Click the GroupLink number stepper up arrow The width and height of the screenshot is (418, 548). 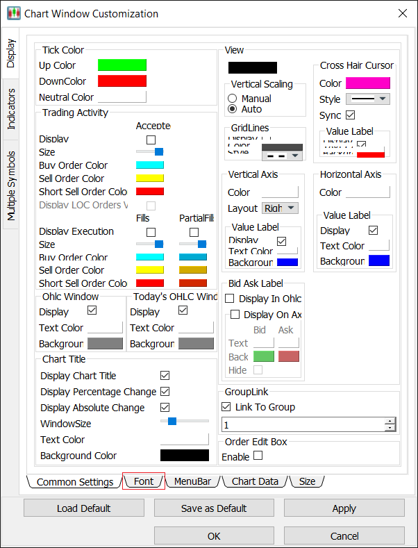coord(390,421)
